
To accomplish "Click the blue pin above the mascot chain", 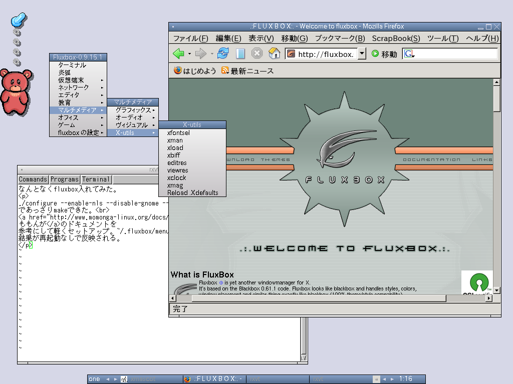I will coord(19,19).
